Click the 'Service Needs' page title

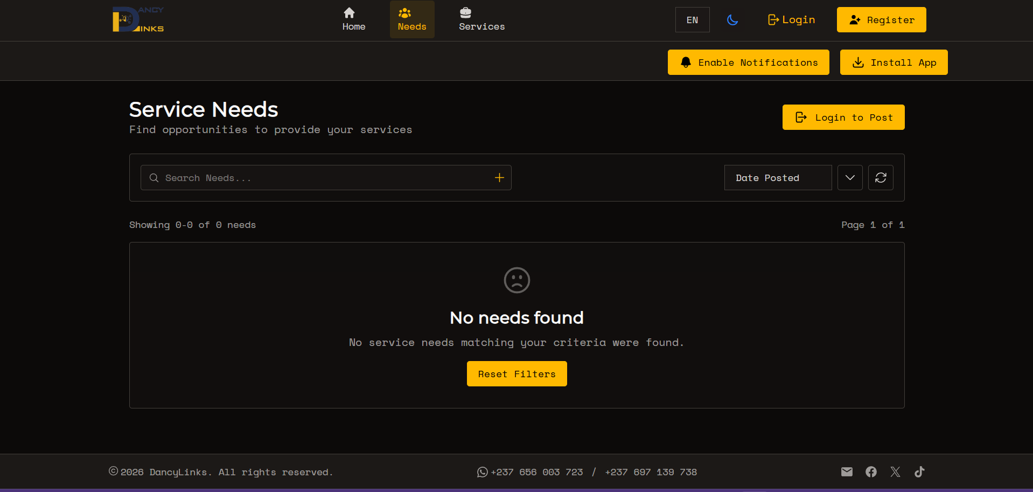[204, 109]
